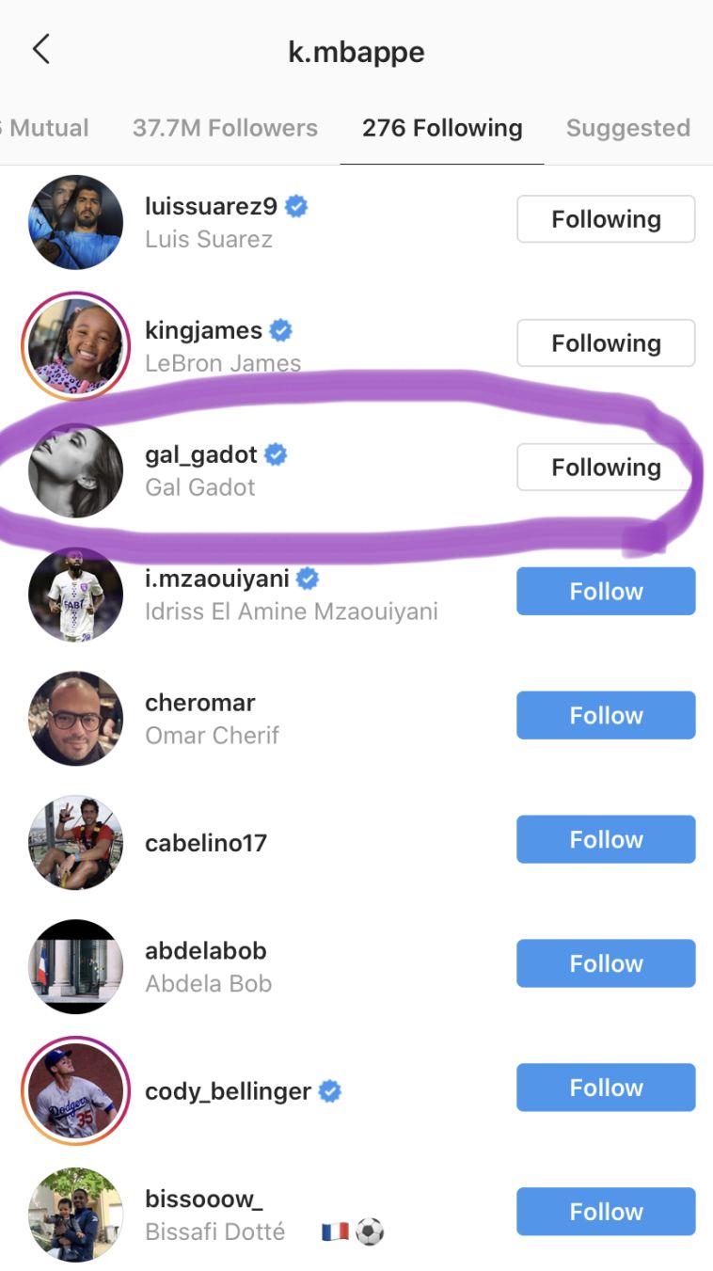The image size is (713, 1271).
Task: Select the 276 Following tab
Action: pos(442,128)
